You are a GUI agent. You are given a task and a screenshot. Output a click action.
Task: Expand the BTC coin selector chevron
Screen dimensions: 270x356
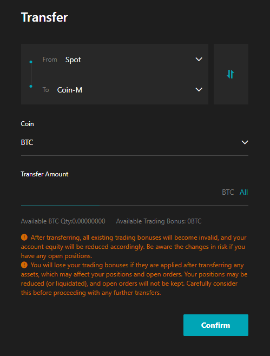tap(245, 142)
